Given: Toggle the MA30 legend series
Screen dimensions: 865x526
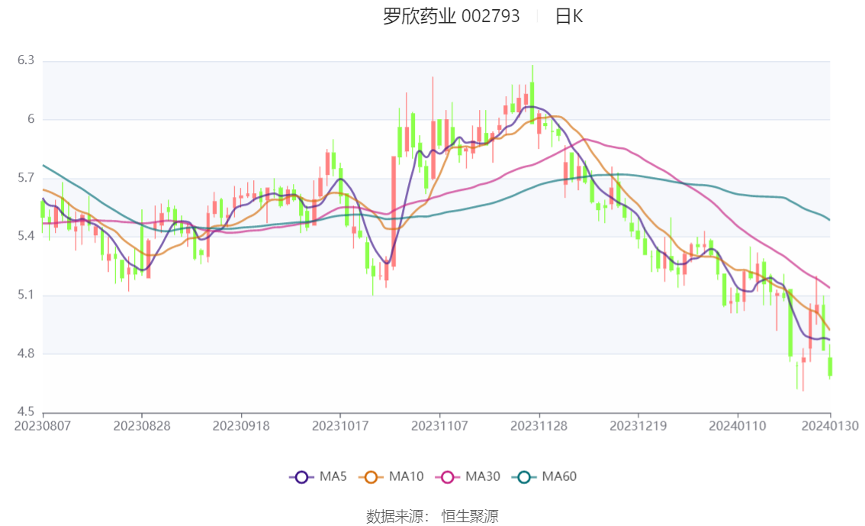Looking at the screenshot, I should (x=468, y=477).
